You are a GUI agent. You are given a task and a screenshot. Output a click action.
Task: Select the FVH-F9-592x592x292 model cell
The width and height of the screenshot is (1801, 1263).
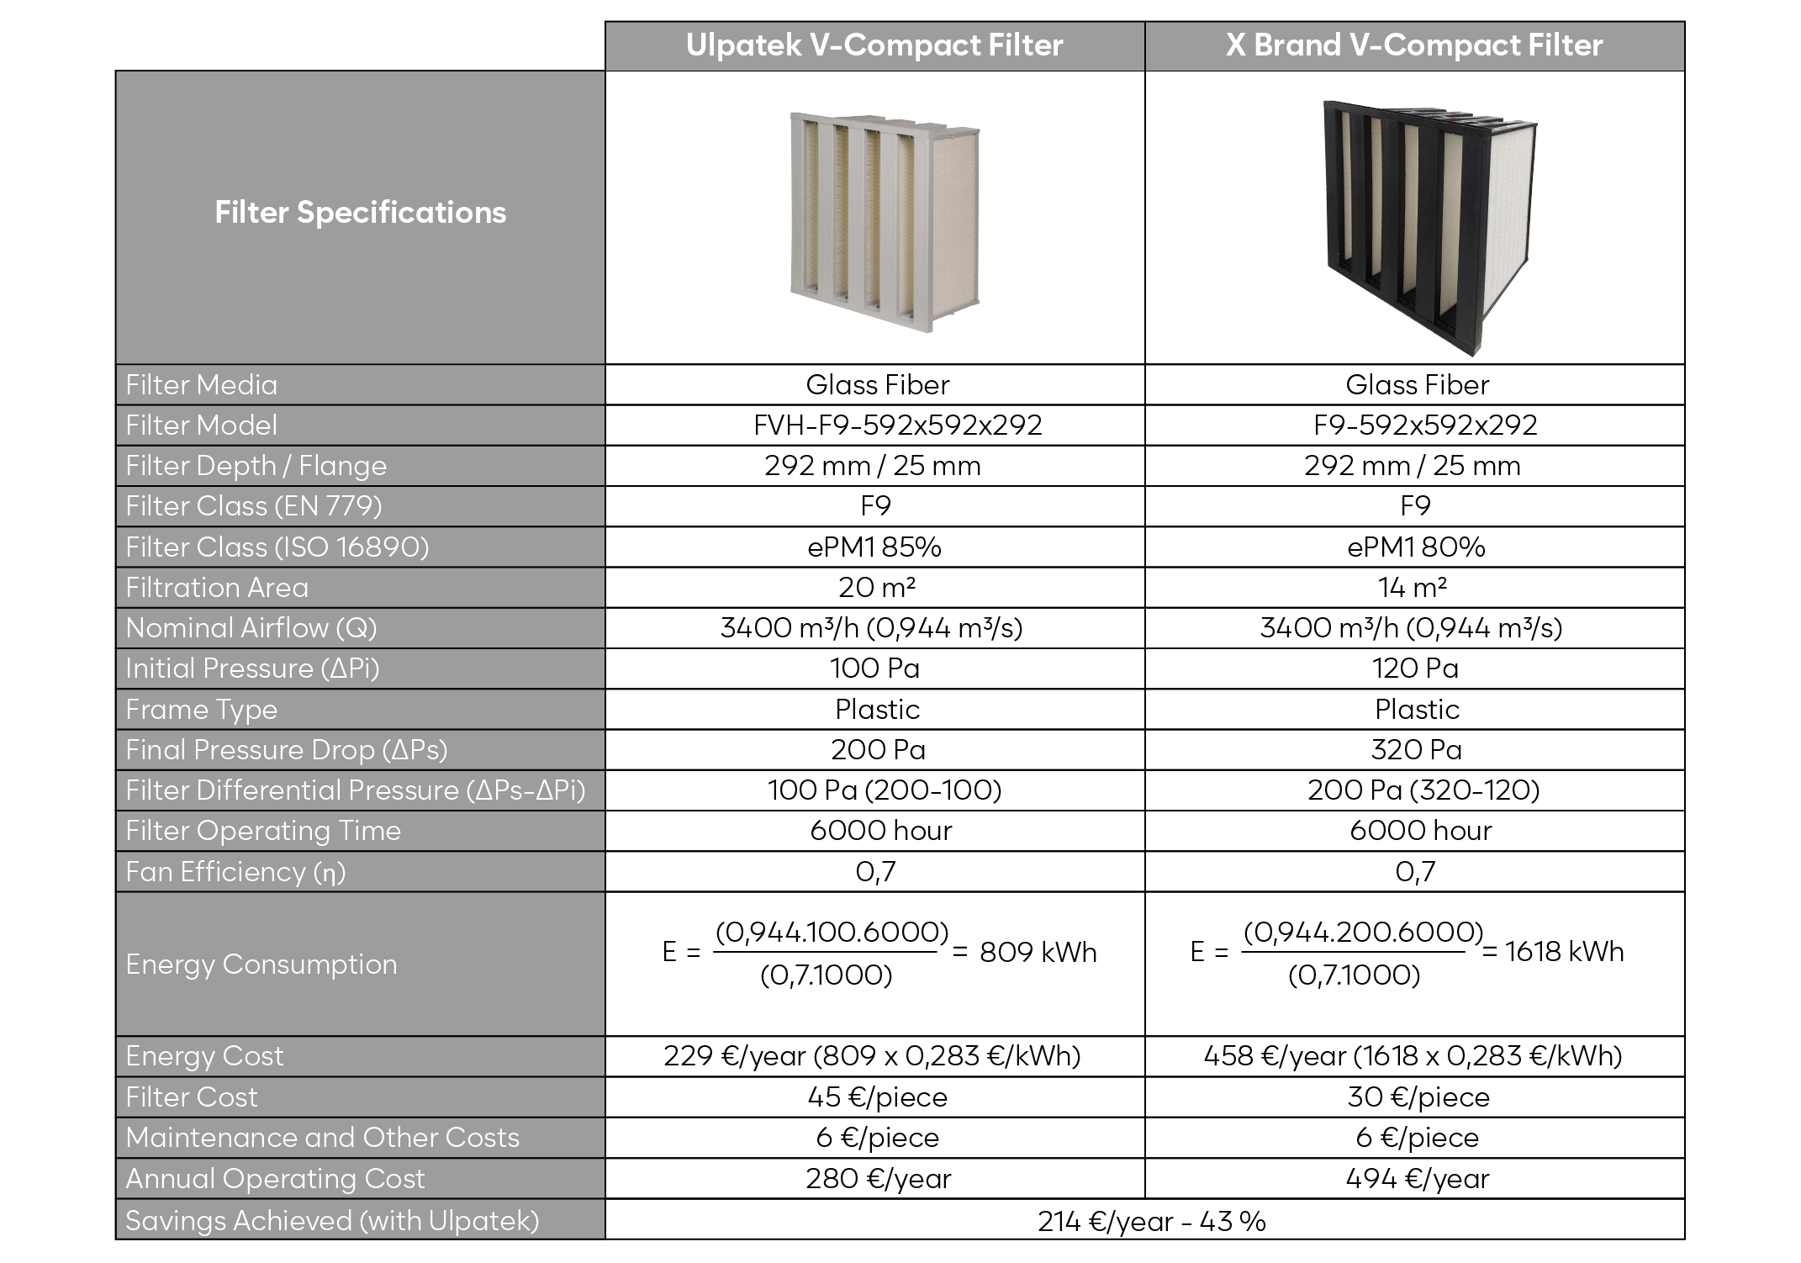pyautogui.click(x=897, y=425)
